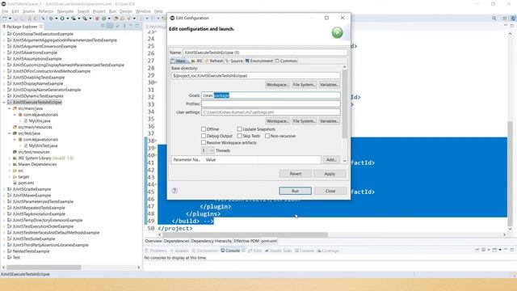This screenshot has height=291, width=517.
Task: Minimize the Package Explorer view
Action: [131, 26]
